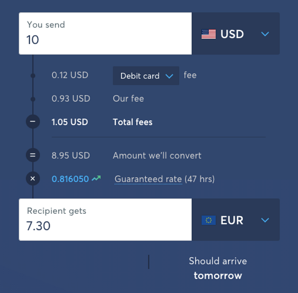Click the green rate trend arrow icon
This screenshot has height=293, width=298.
(96, 178)
